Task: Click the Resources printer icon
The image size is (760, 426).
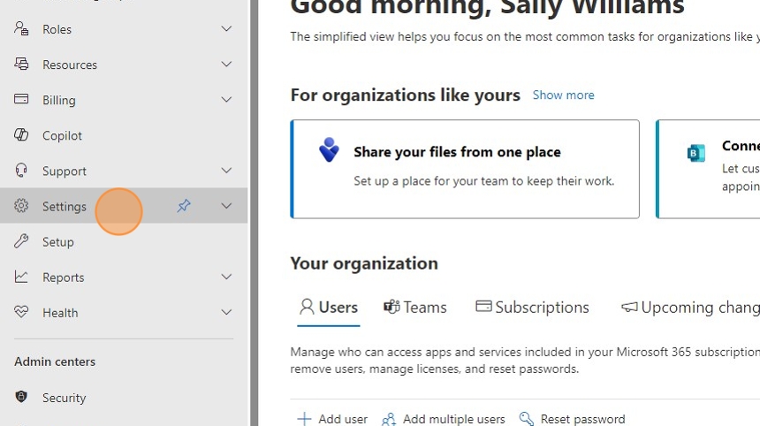Action: (21, 64)
